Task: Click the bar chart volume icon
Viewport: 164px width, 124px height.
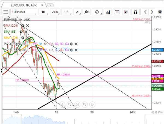Action: click(108, 12)
